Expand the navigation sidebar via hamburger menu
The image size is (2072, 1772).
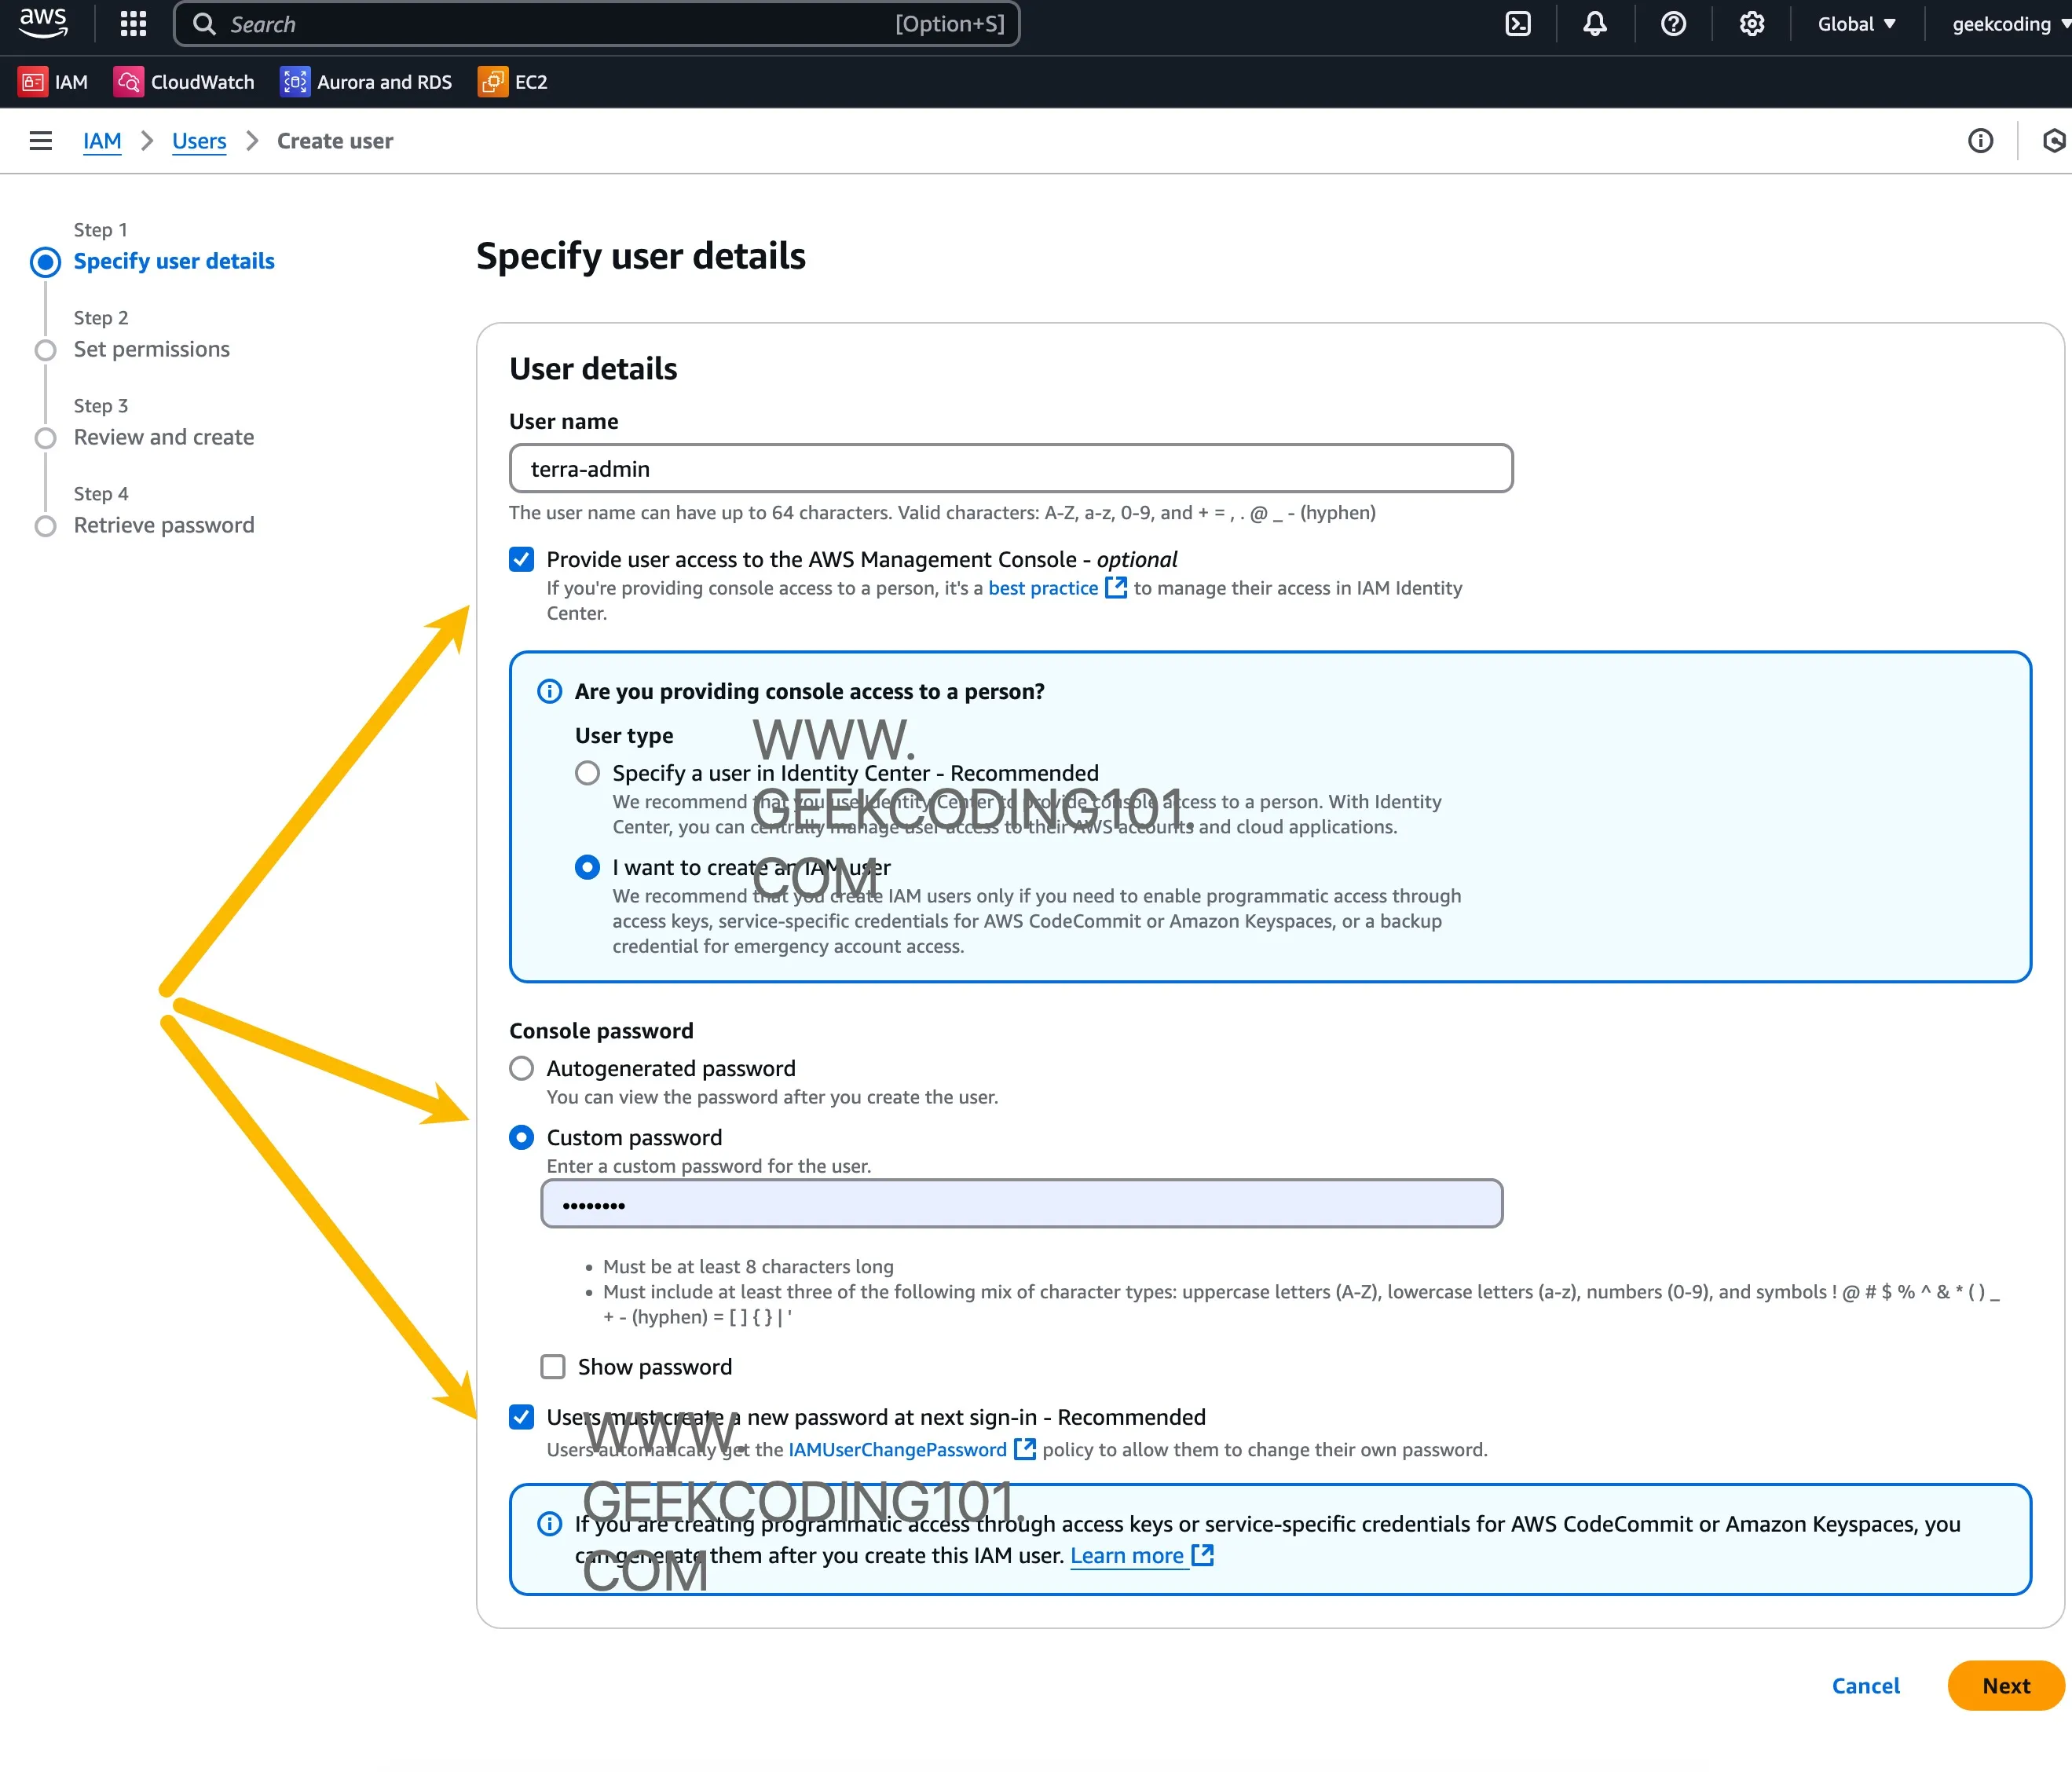pos(40,140)
